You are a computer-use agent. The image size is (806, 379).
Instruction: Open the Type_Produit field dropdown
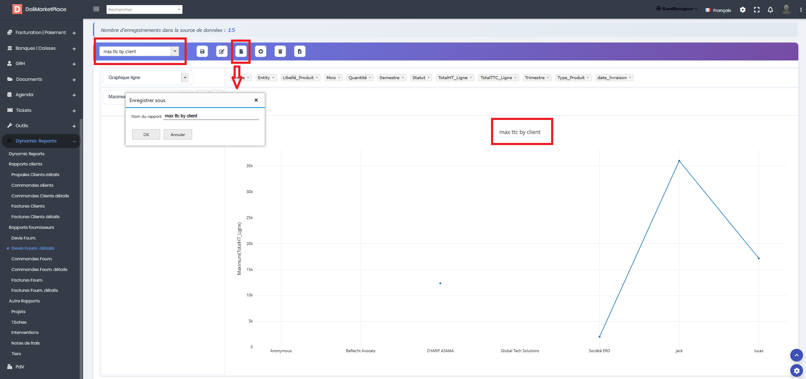(x=573, y=77)
